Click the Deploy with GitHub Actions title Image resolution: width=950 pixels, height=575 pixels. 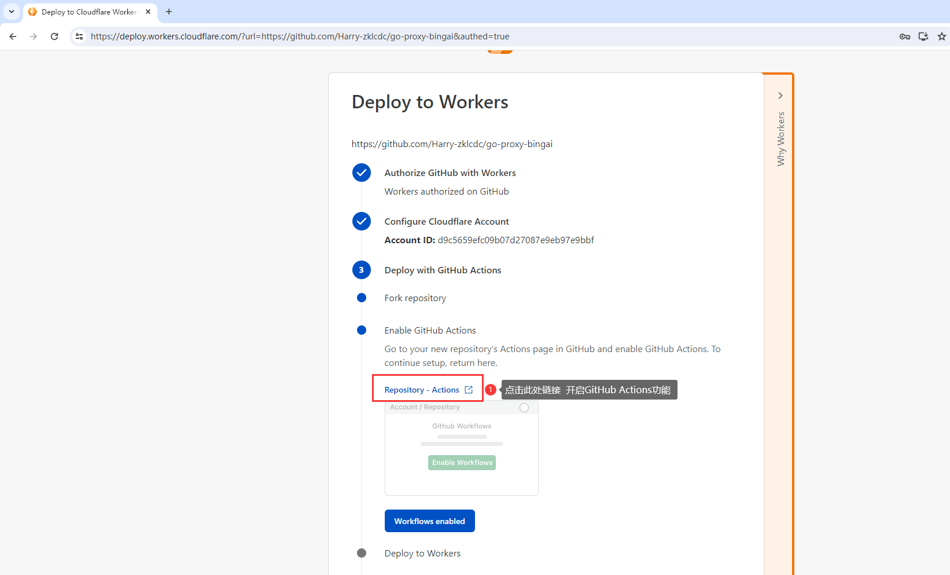click(443, 270)
